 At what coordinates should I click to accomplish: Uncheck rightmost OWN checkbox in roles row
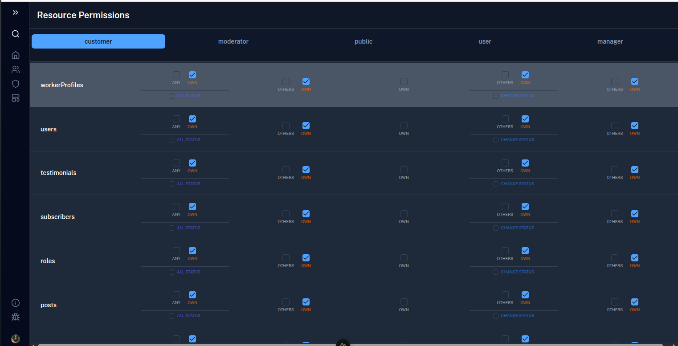(x=635, y=258)
